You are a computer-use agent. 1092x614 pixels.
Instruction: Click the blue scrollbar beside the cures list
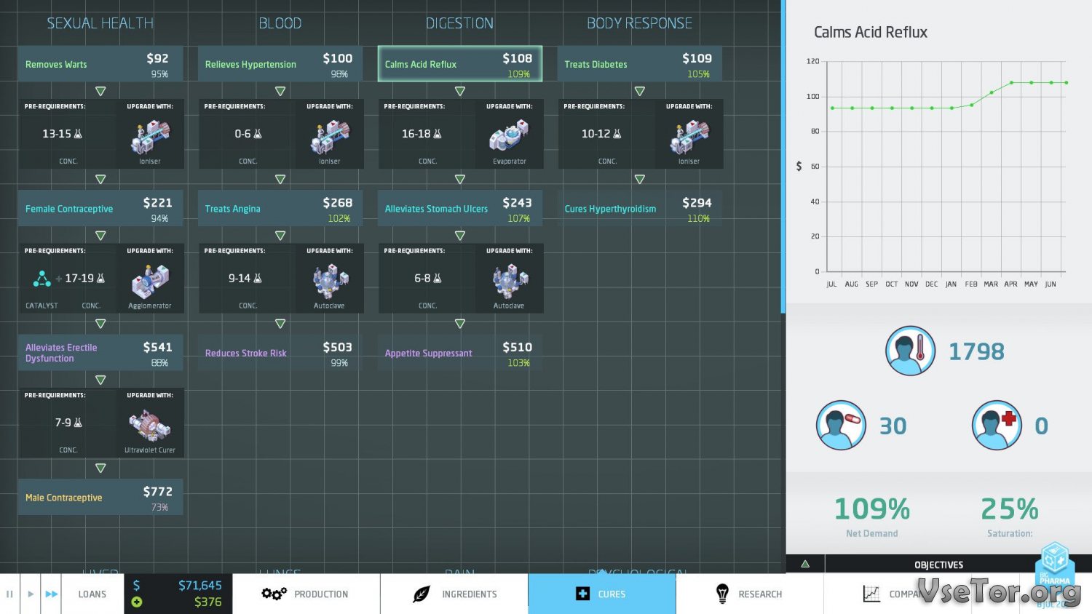click(x=783, y=156)
